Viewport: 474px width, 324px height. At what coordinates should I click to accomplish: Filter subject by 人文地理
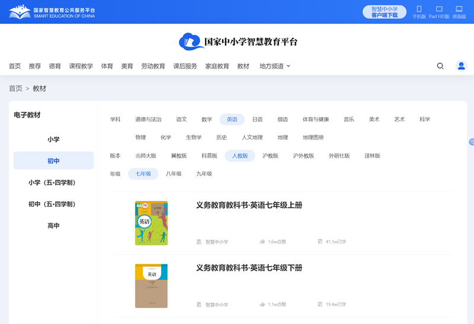(252, 138)
